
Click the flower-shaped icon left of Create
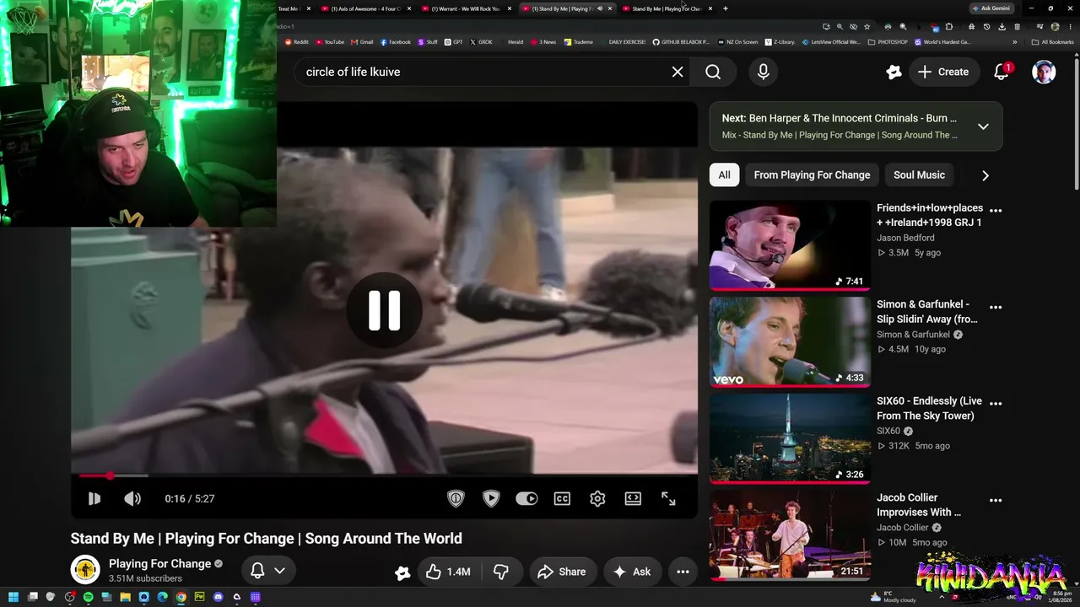point(894,72)
